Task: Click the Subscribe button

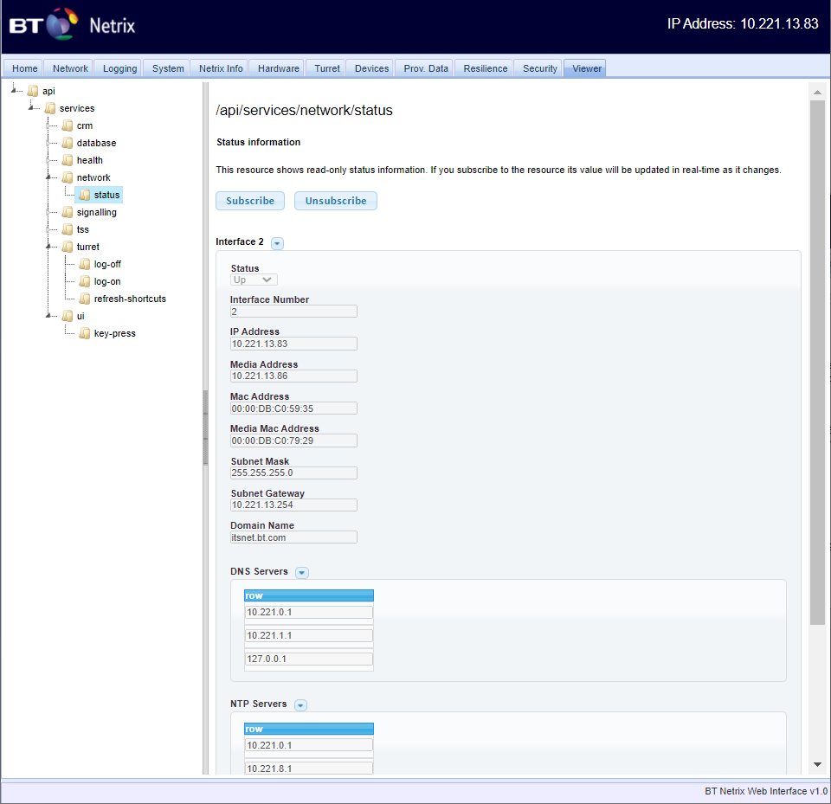Action: (x=249, y=200)
